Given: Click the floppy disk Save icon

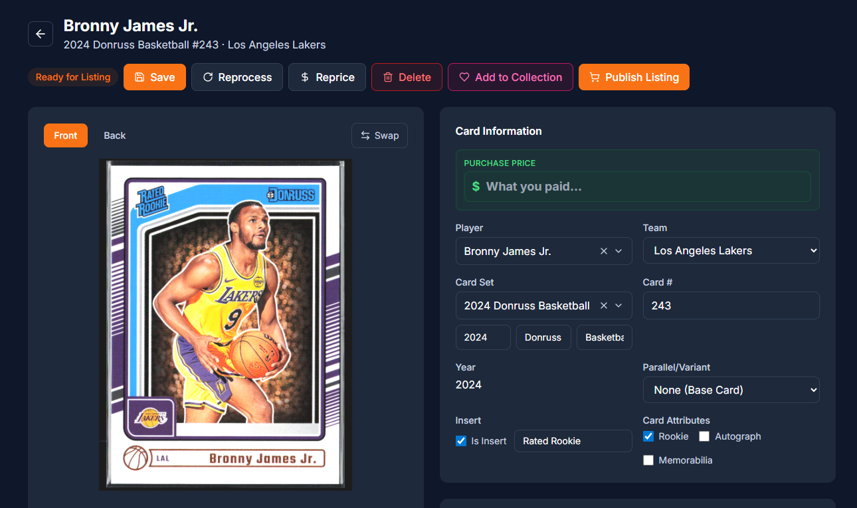Looking at the screenshot, I should point(140,77).
